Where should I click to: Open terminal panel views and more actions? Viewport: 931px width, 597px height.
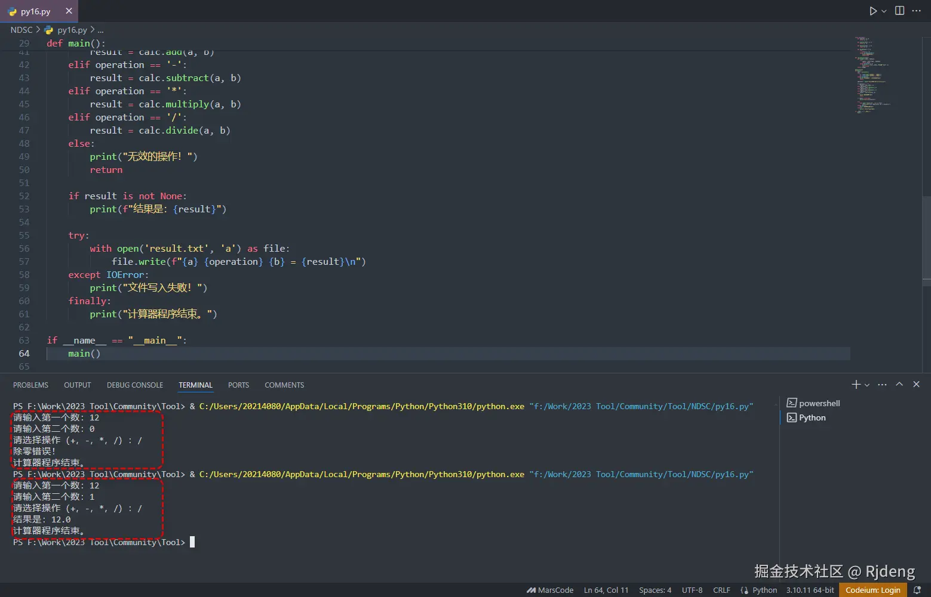[882, 385]
